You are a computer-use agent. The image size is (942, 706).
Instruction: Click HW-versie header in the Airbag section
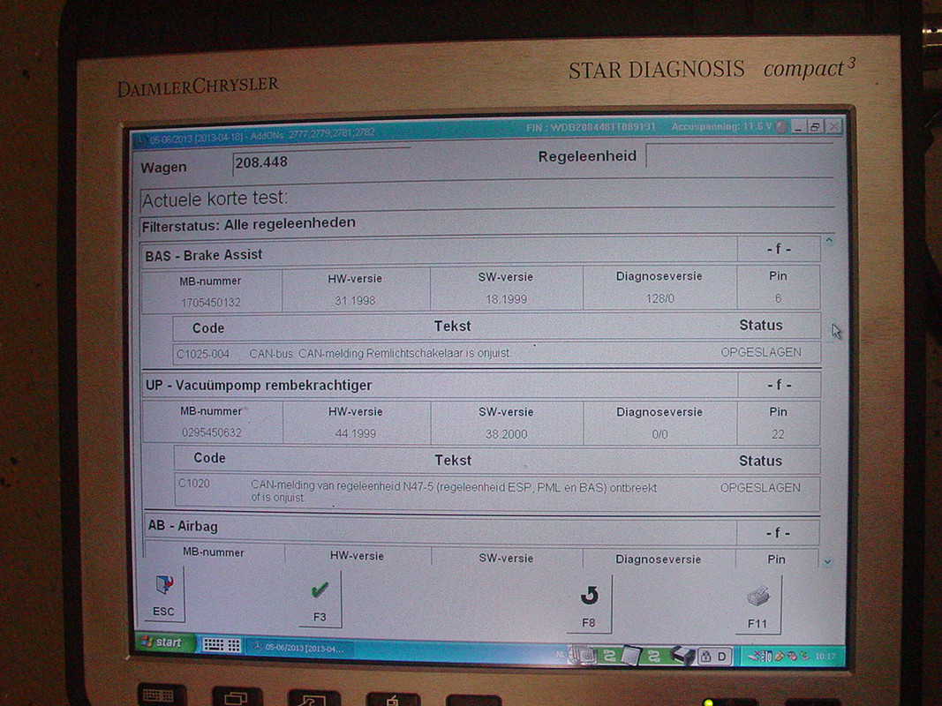[357, 556]
